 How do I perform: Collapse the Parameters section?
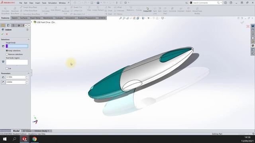click(28, 73)
